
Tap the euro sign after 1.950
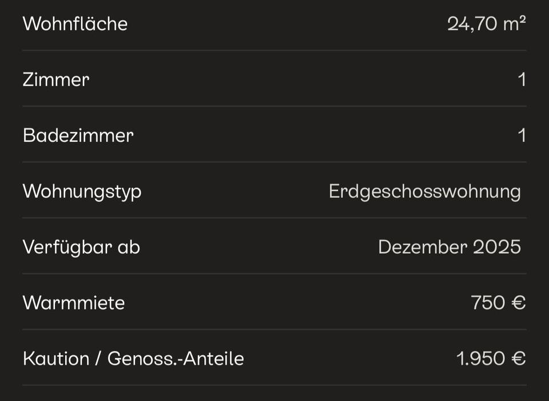tap(518, 359)
